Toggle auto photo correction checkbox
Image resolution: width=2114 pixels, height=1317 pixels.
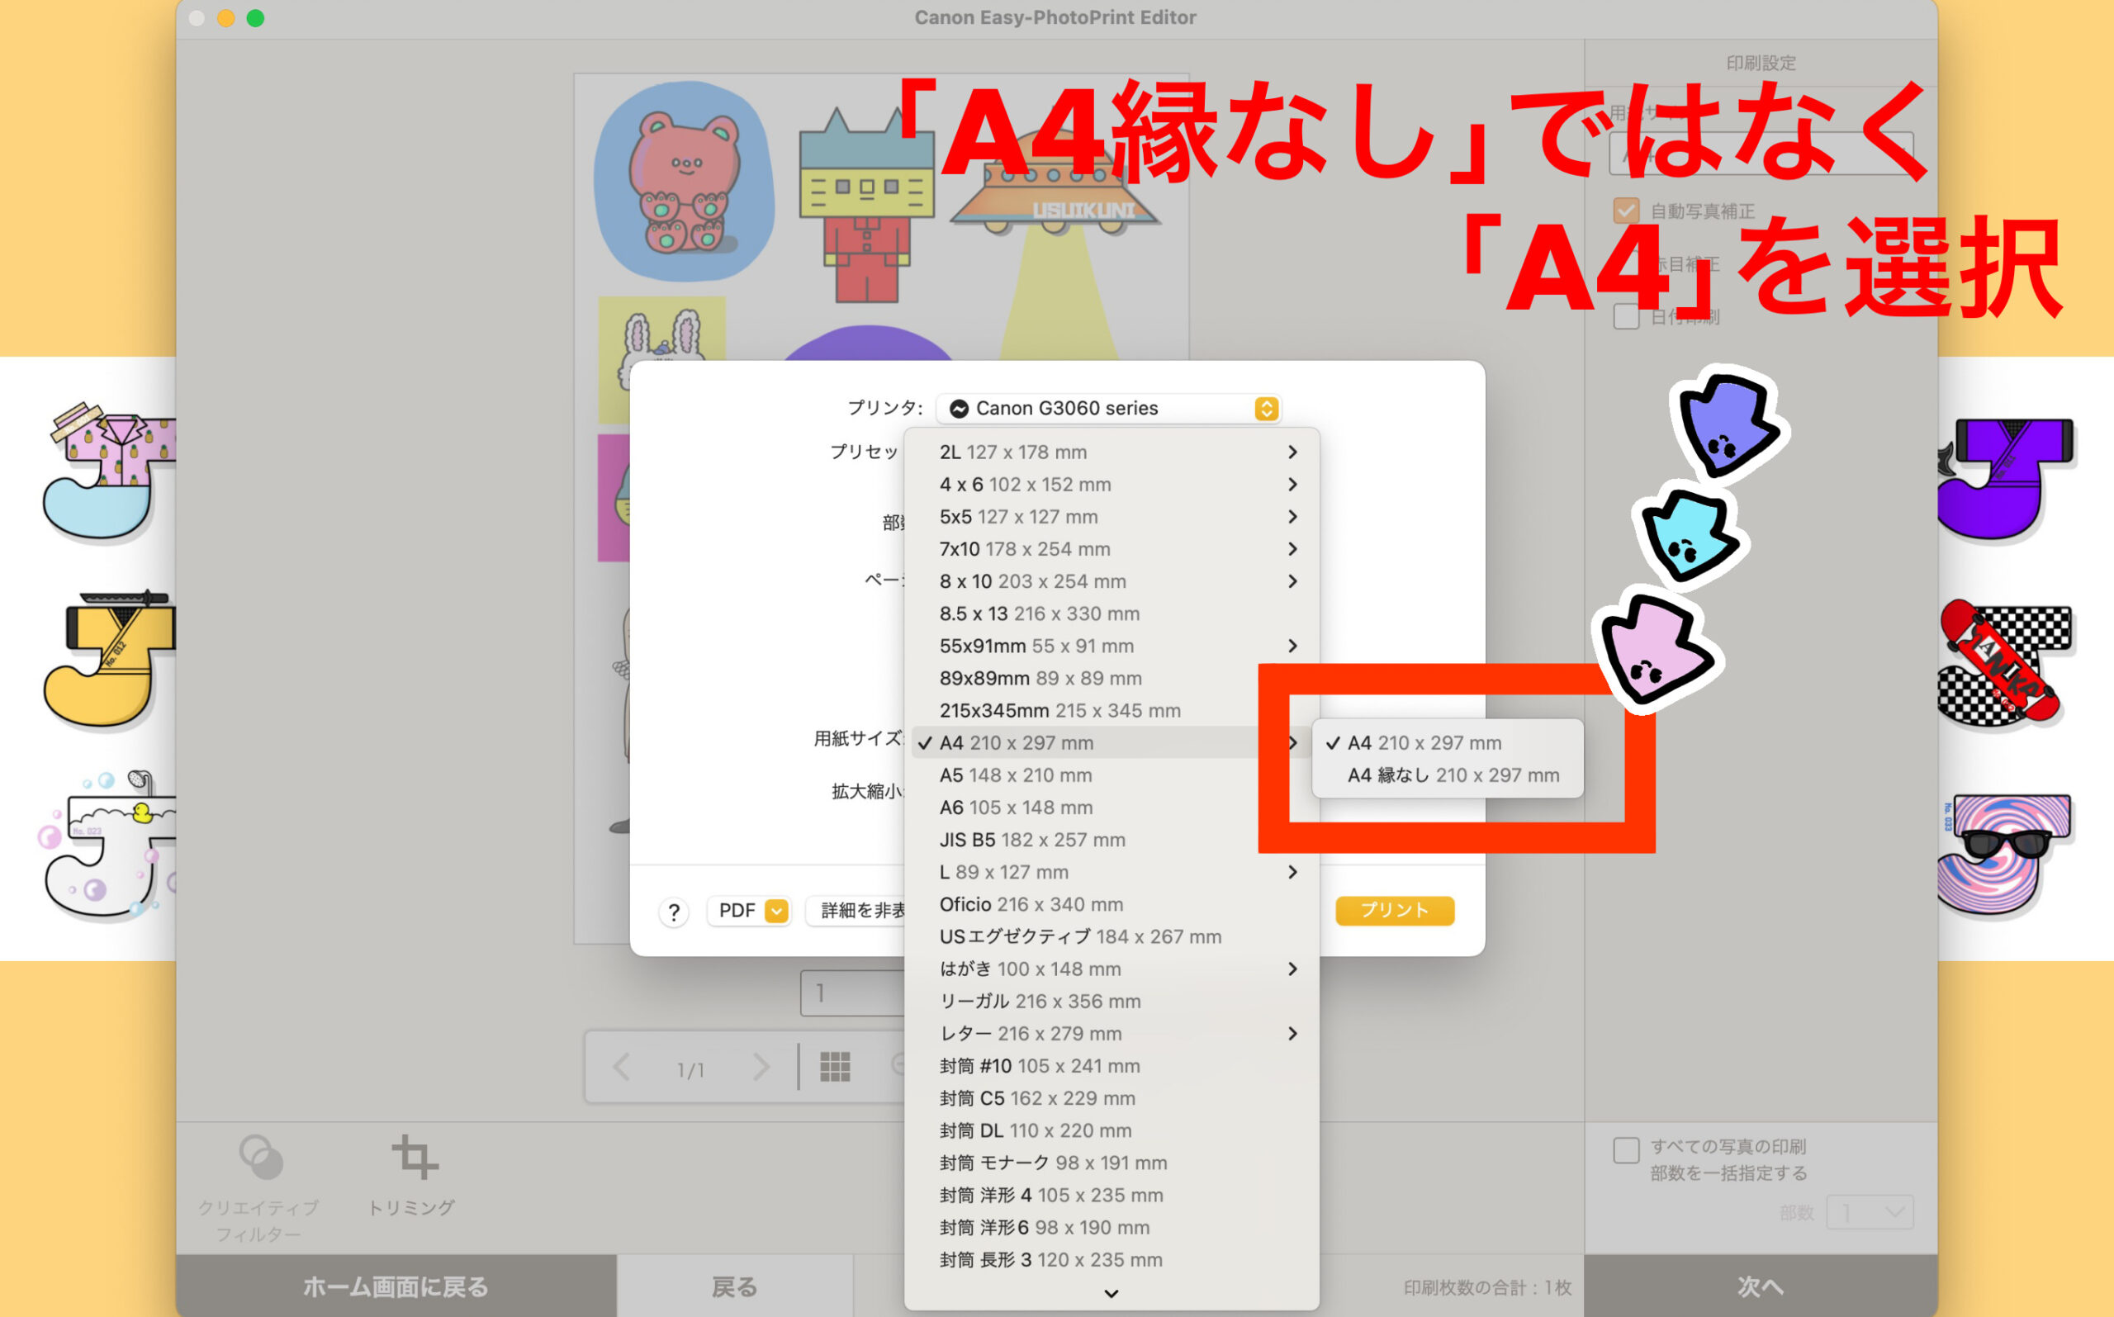pos(1625,211)
